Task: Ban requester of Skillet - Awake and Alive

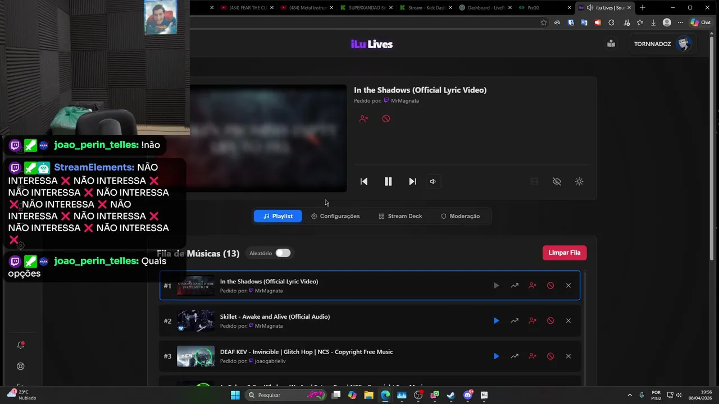Action: click(533, 321)
